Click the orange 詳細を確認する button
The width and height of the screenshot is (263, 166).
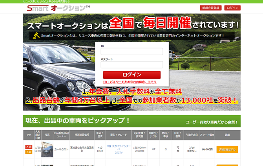pos(227,149)
